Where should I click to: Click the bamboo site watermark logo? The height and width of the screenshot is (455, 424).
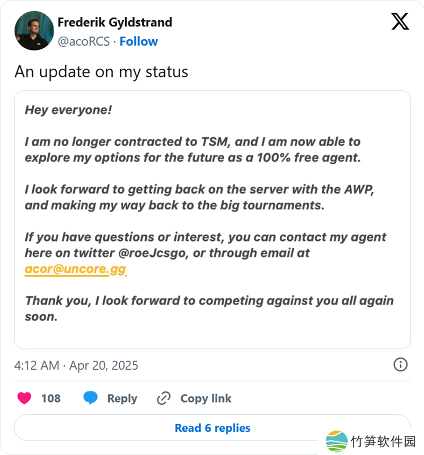(337, 441)
